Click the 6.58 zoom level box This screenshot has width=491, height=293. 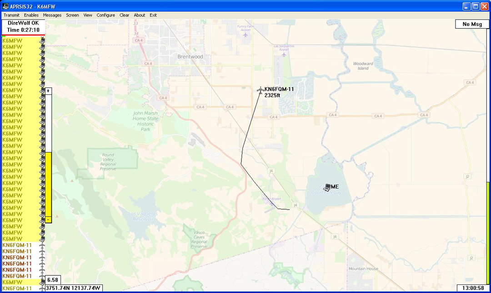pyautogui.click(x=53, y=280)
